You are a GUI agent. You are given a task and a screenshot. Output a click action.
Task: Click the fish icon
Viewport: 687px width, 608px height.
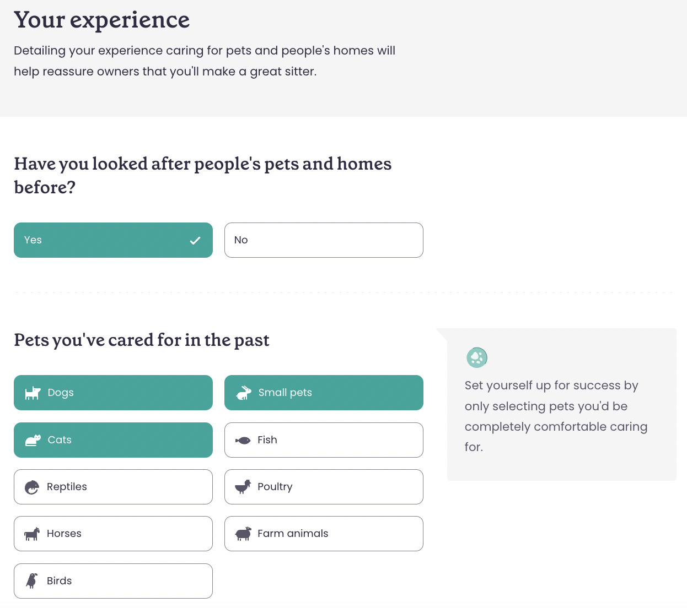(x=243, y=440)
